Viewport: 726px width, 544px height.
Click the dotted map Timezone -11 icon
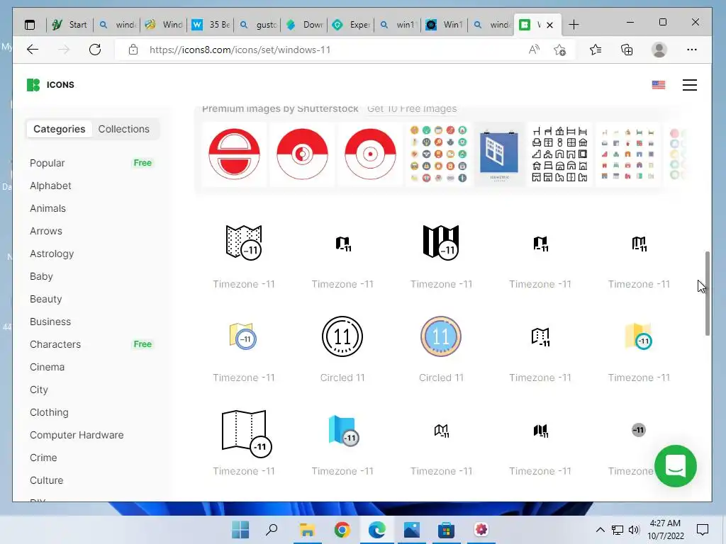[244, 242]
